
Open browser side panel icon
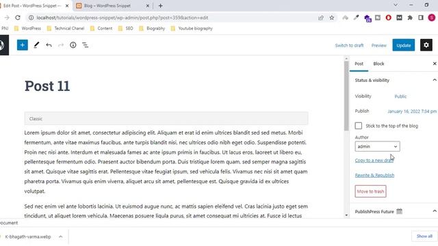[x=421, y=18]
